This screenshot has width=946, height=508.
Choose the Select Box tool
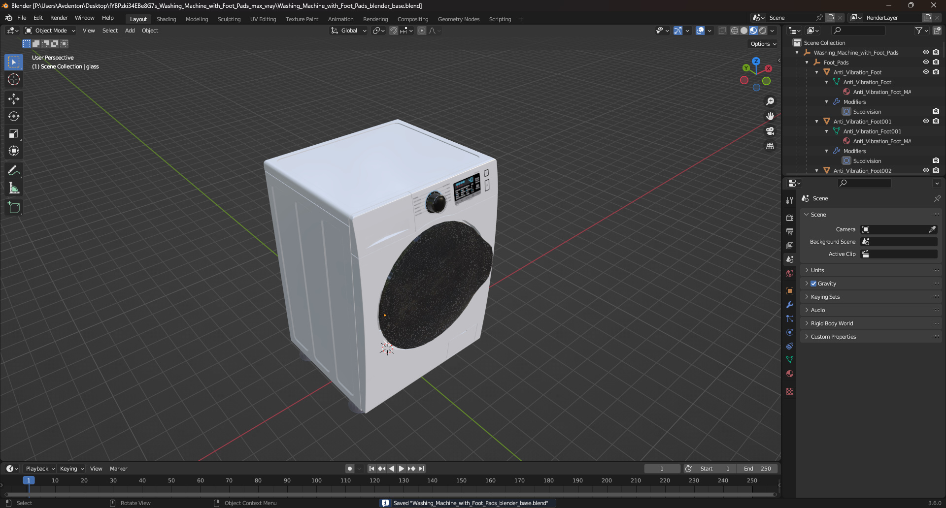pos(14,62)
